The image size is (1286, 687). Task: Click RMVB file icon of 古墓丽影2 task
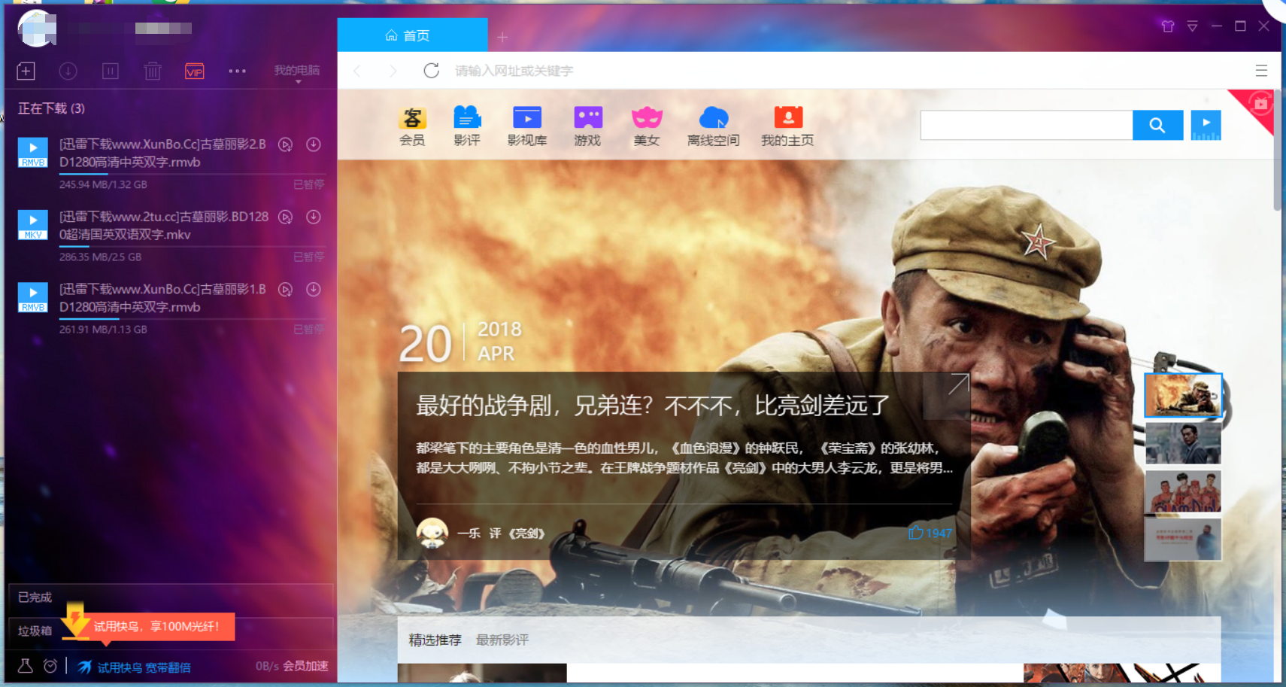point(33,152)
